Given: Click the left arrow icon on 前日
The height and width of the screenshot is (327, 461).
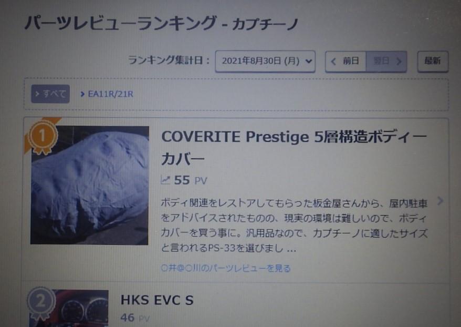Looking at the screenshot, I should 333,61.
